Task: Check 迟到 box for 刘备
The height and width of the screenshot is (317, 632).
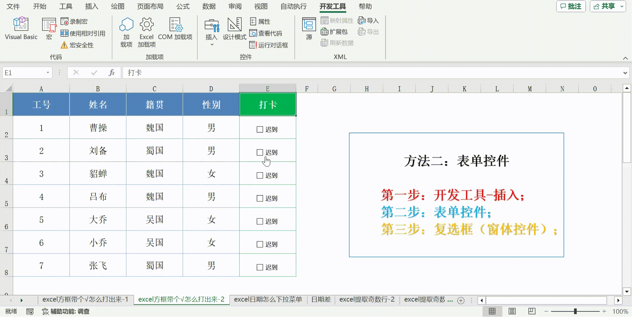Action: coord(260,153)
